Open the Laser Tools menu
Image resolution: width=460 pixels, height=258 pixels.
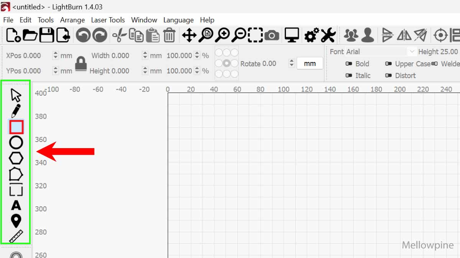point(108,20)
